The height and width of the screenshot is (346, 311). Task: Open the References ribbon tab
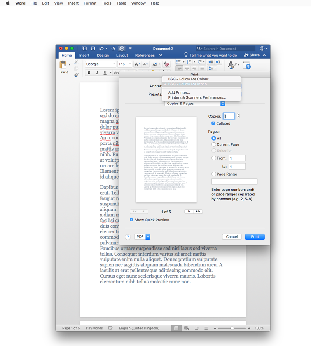(x=145, y=56)
